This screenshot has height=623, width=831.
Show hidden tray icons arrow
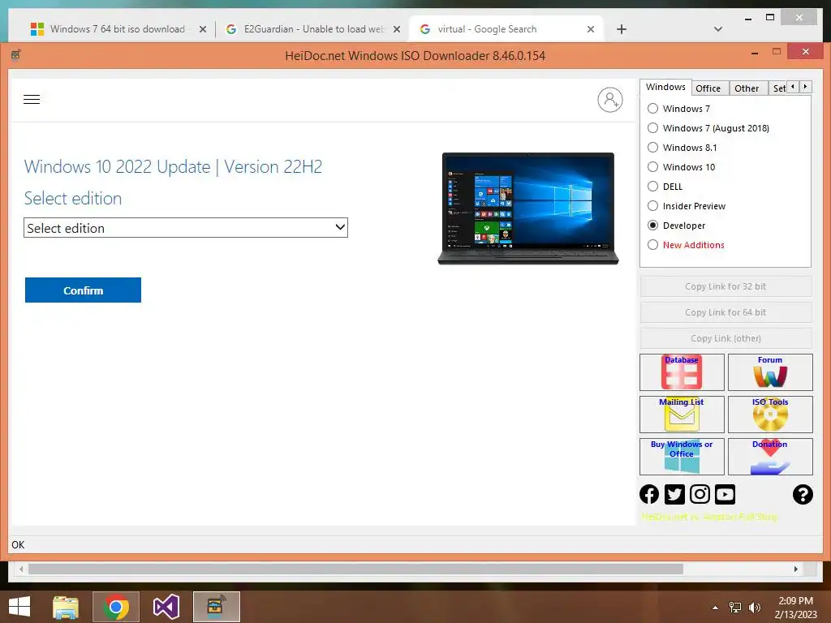(716, 608)
